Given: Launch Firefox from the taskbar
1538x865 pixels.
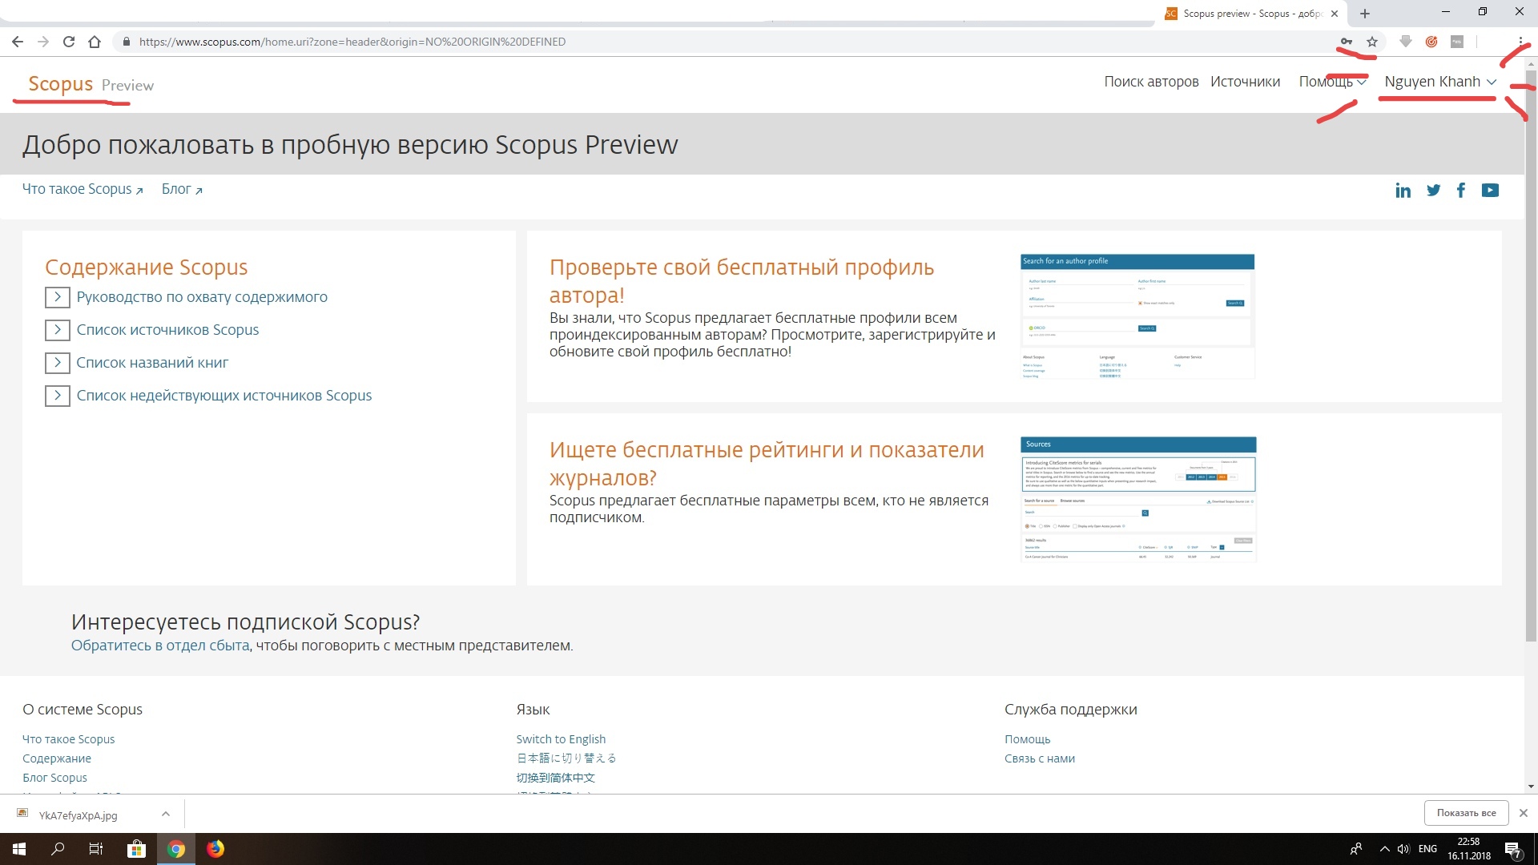Looking at the screenshot, I should [215, 849].
